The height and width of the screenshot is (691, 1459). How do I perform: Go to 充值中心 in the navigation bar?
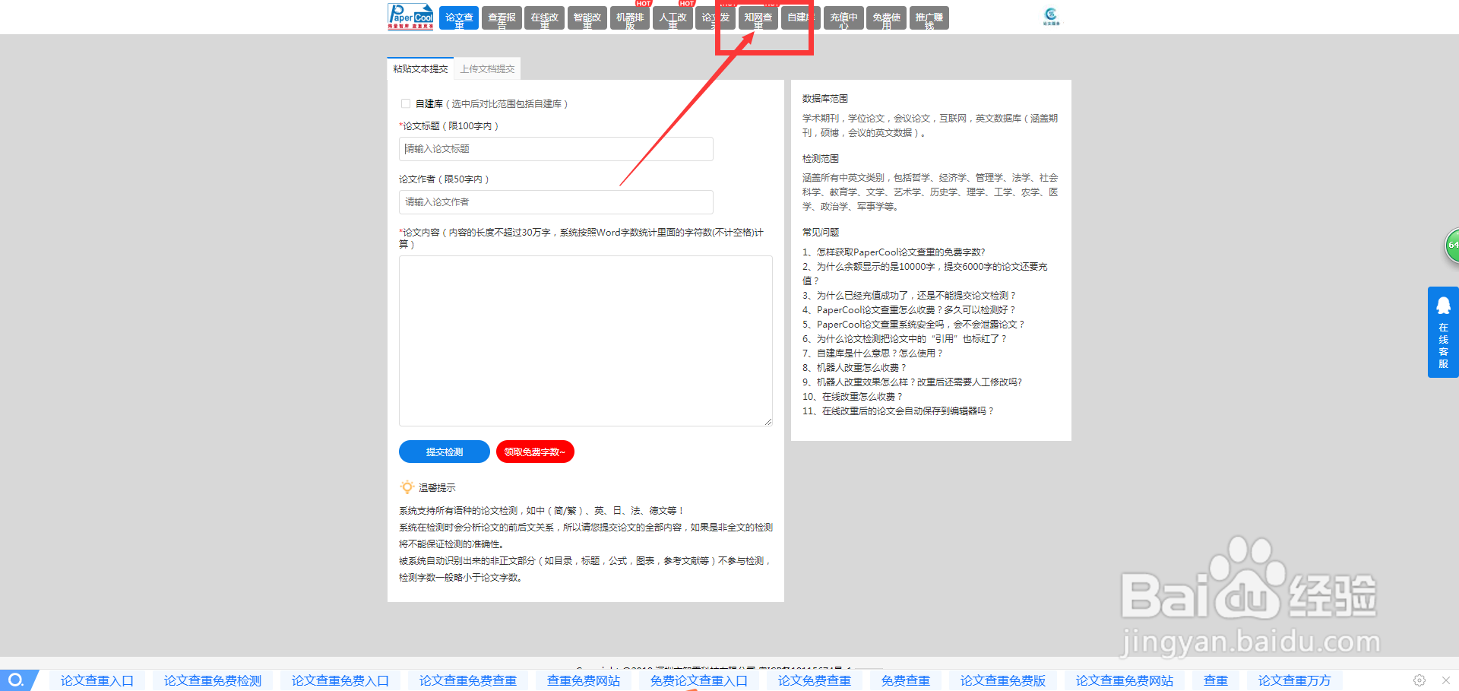843,17
